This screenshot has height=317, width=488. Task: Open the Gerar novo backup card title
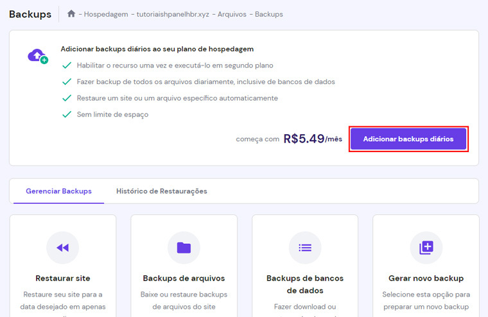point(426,278)
